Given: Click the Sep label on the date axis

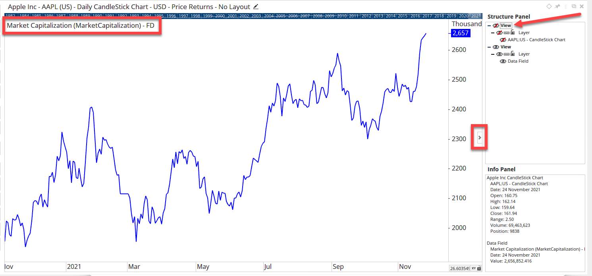Looking at the screenshot, I should pos(338,267).
